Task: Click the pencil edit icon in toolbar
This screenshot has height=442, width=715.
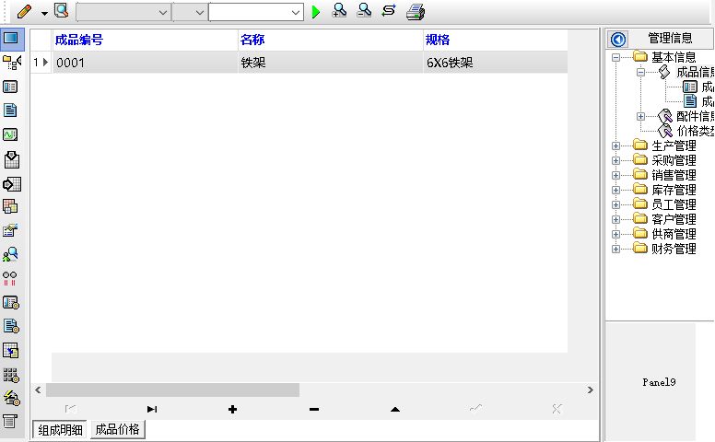Action: coord(24,11)
